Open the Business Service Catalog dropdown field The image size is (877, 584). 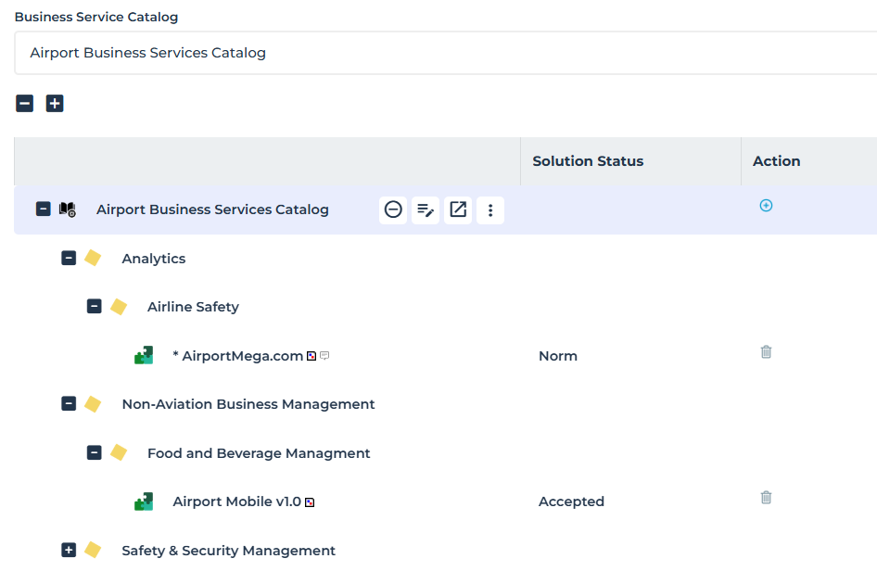(x=445, y=53)
